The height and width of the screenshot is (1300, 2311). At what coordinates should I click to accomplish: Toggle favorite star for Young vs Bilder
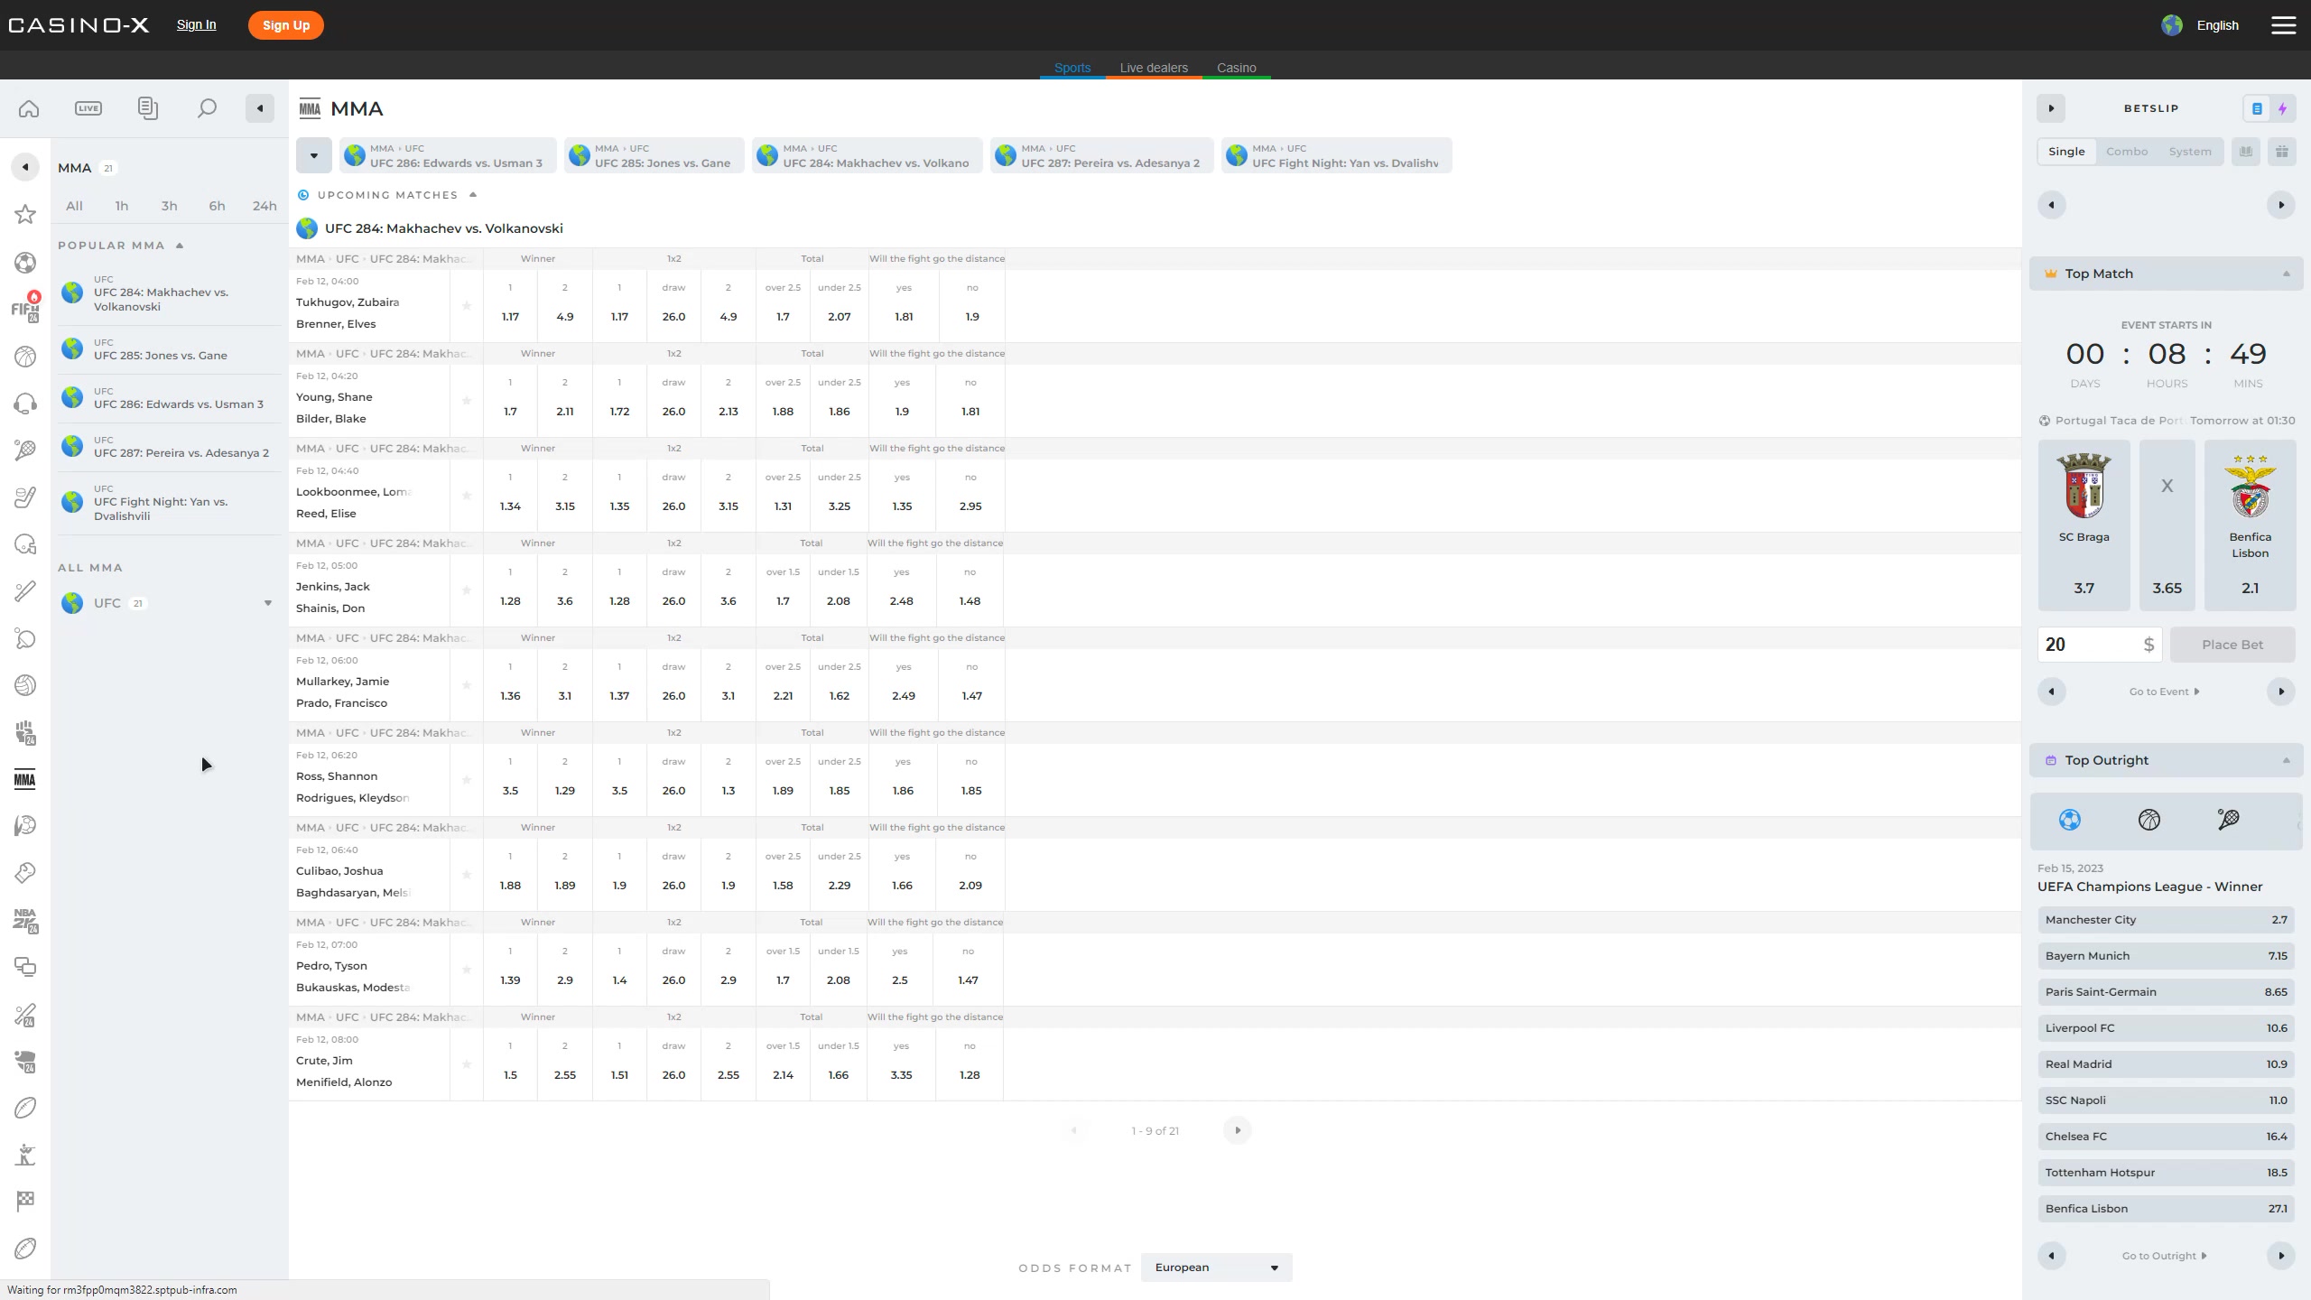pyautogui.click(x=467, y=401)
